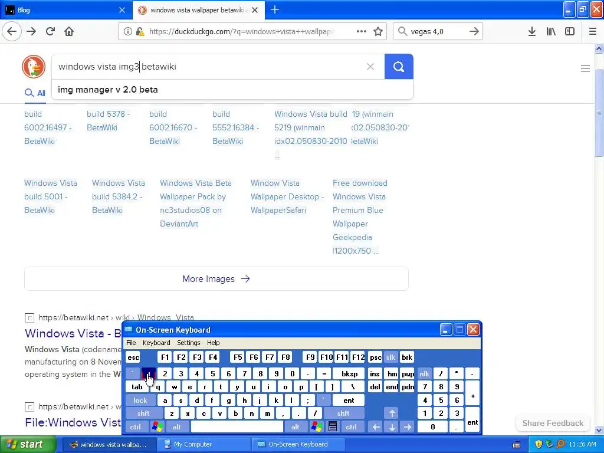Open the browser home page

pos(69,31)
